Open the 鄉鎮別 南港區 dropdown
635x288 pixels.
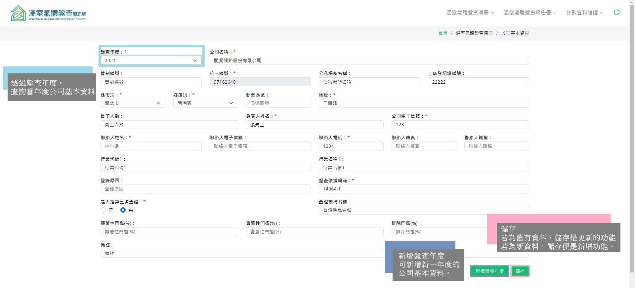point(205,103)
